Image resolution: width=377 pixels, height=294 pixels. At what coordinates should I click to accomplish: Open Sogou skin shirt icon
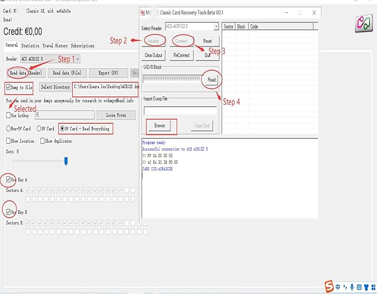tap(366, 287)
